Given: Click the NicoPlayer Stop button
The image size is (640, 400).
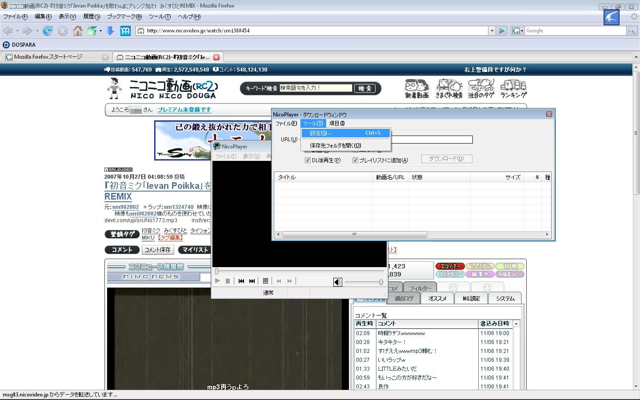Looking at the screenshot, I should point(228,281).
